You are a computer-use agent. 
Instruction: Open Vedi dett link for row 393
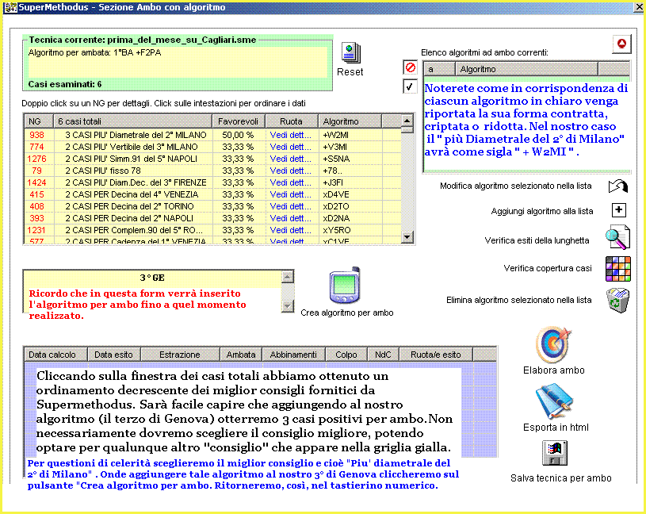[x=290, y=218]
